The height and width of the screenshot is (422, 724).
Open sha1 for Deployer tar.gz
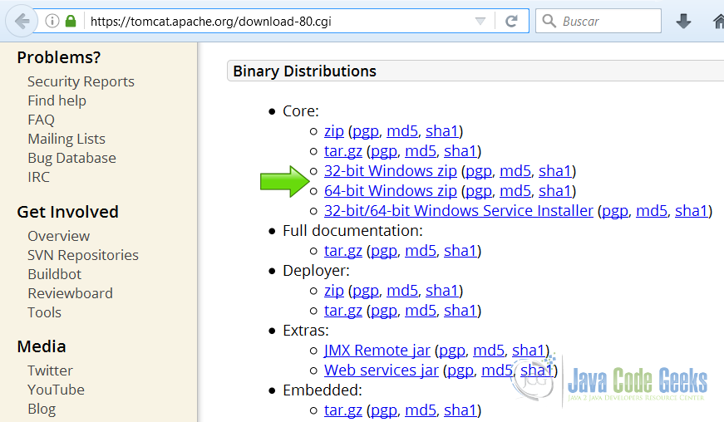point(460,311)
